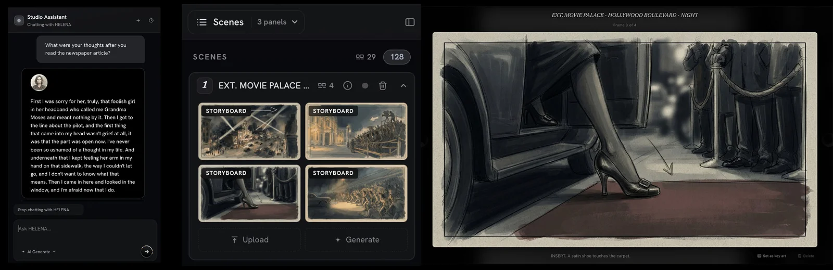Screen dimensions: 833x270
Task: Click the gray status dot of scene 1
Action: (365, 85)
